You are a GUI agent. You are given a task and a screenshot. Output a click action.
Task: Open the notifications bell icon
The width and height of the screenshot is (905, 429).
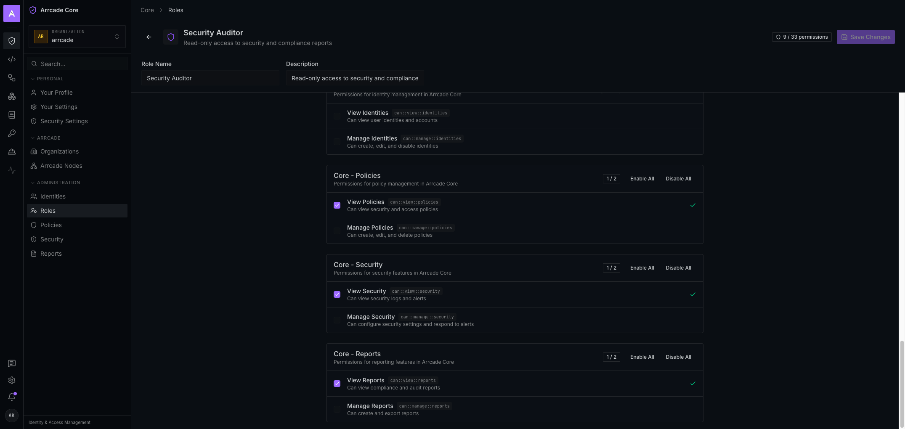coord(12,397)
